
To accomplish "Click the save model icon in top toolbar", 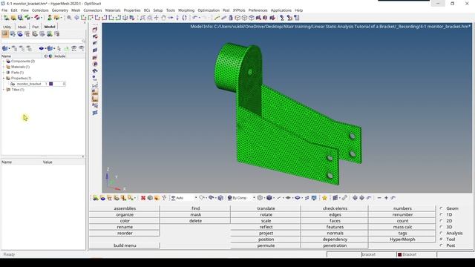I will coord(20,18).
